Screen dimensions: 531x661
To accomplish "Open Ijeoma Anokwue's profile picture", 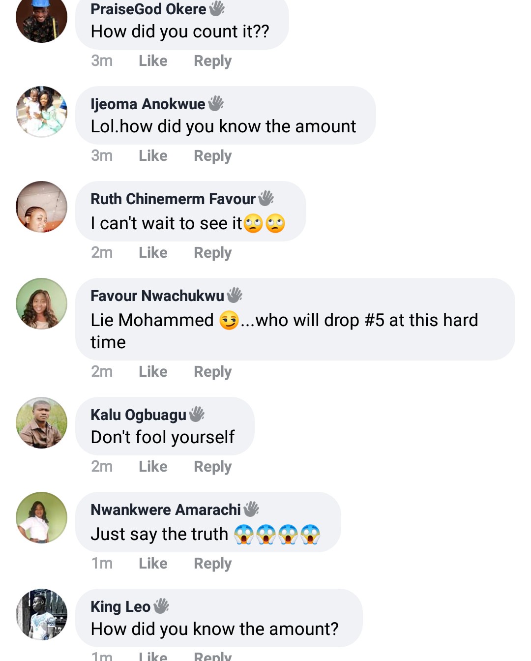I will (42, 112).
